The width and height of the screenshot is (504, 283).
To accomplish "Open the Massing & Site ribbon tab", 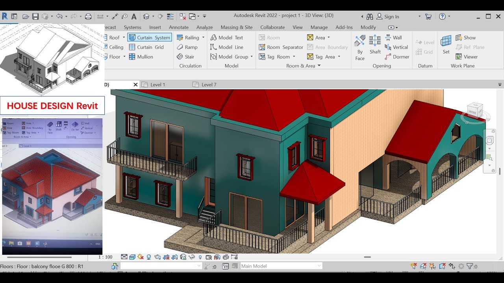I will coord(237,27).
